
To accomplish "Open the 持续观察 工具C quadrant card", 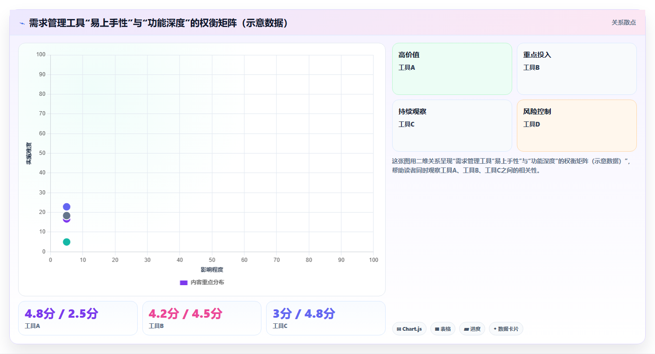I will click(452, 126).
